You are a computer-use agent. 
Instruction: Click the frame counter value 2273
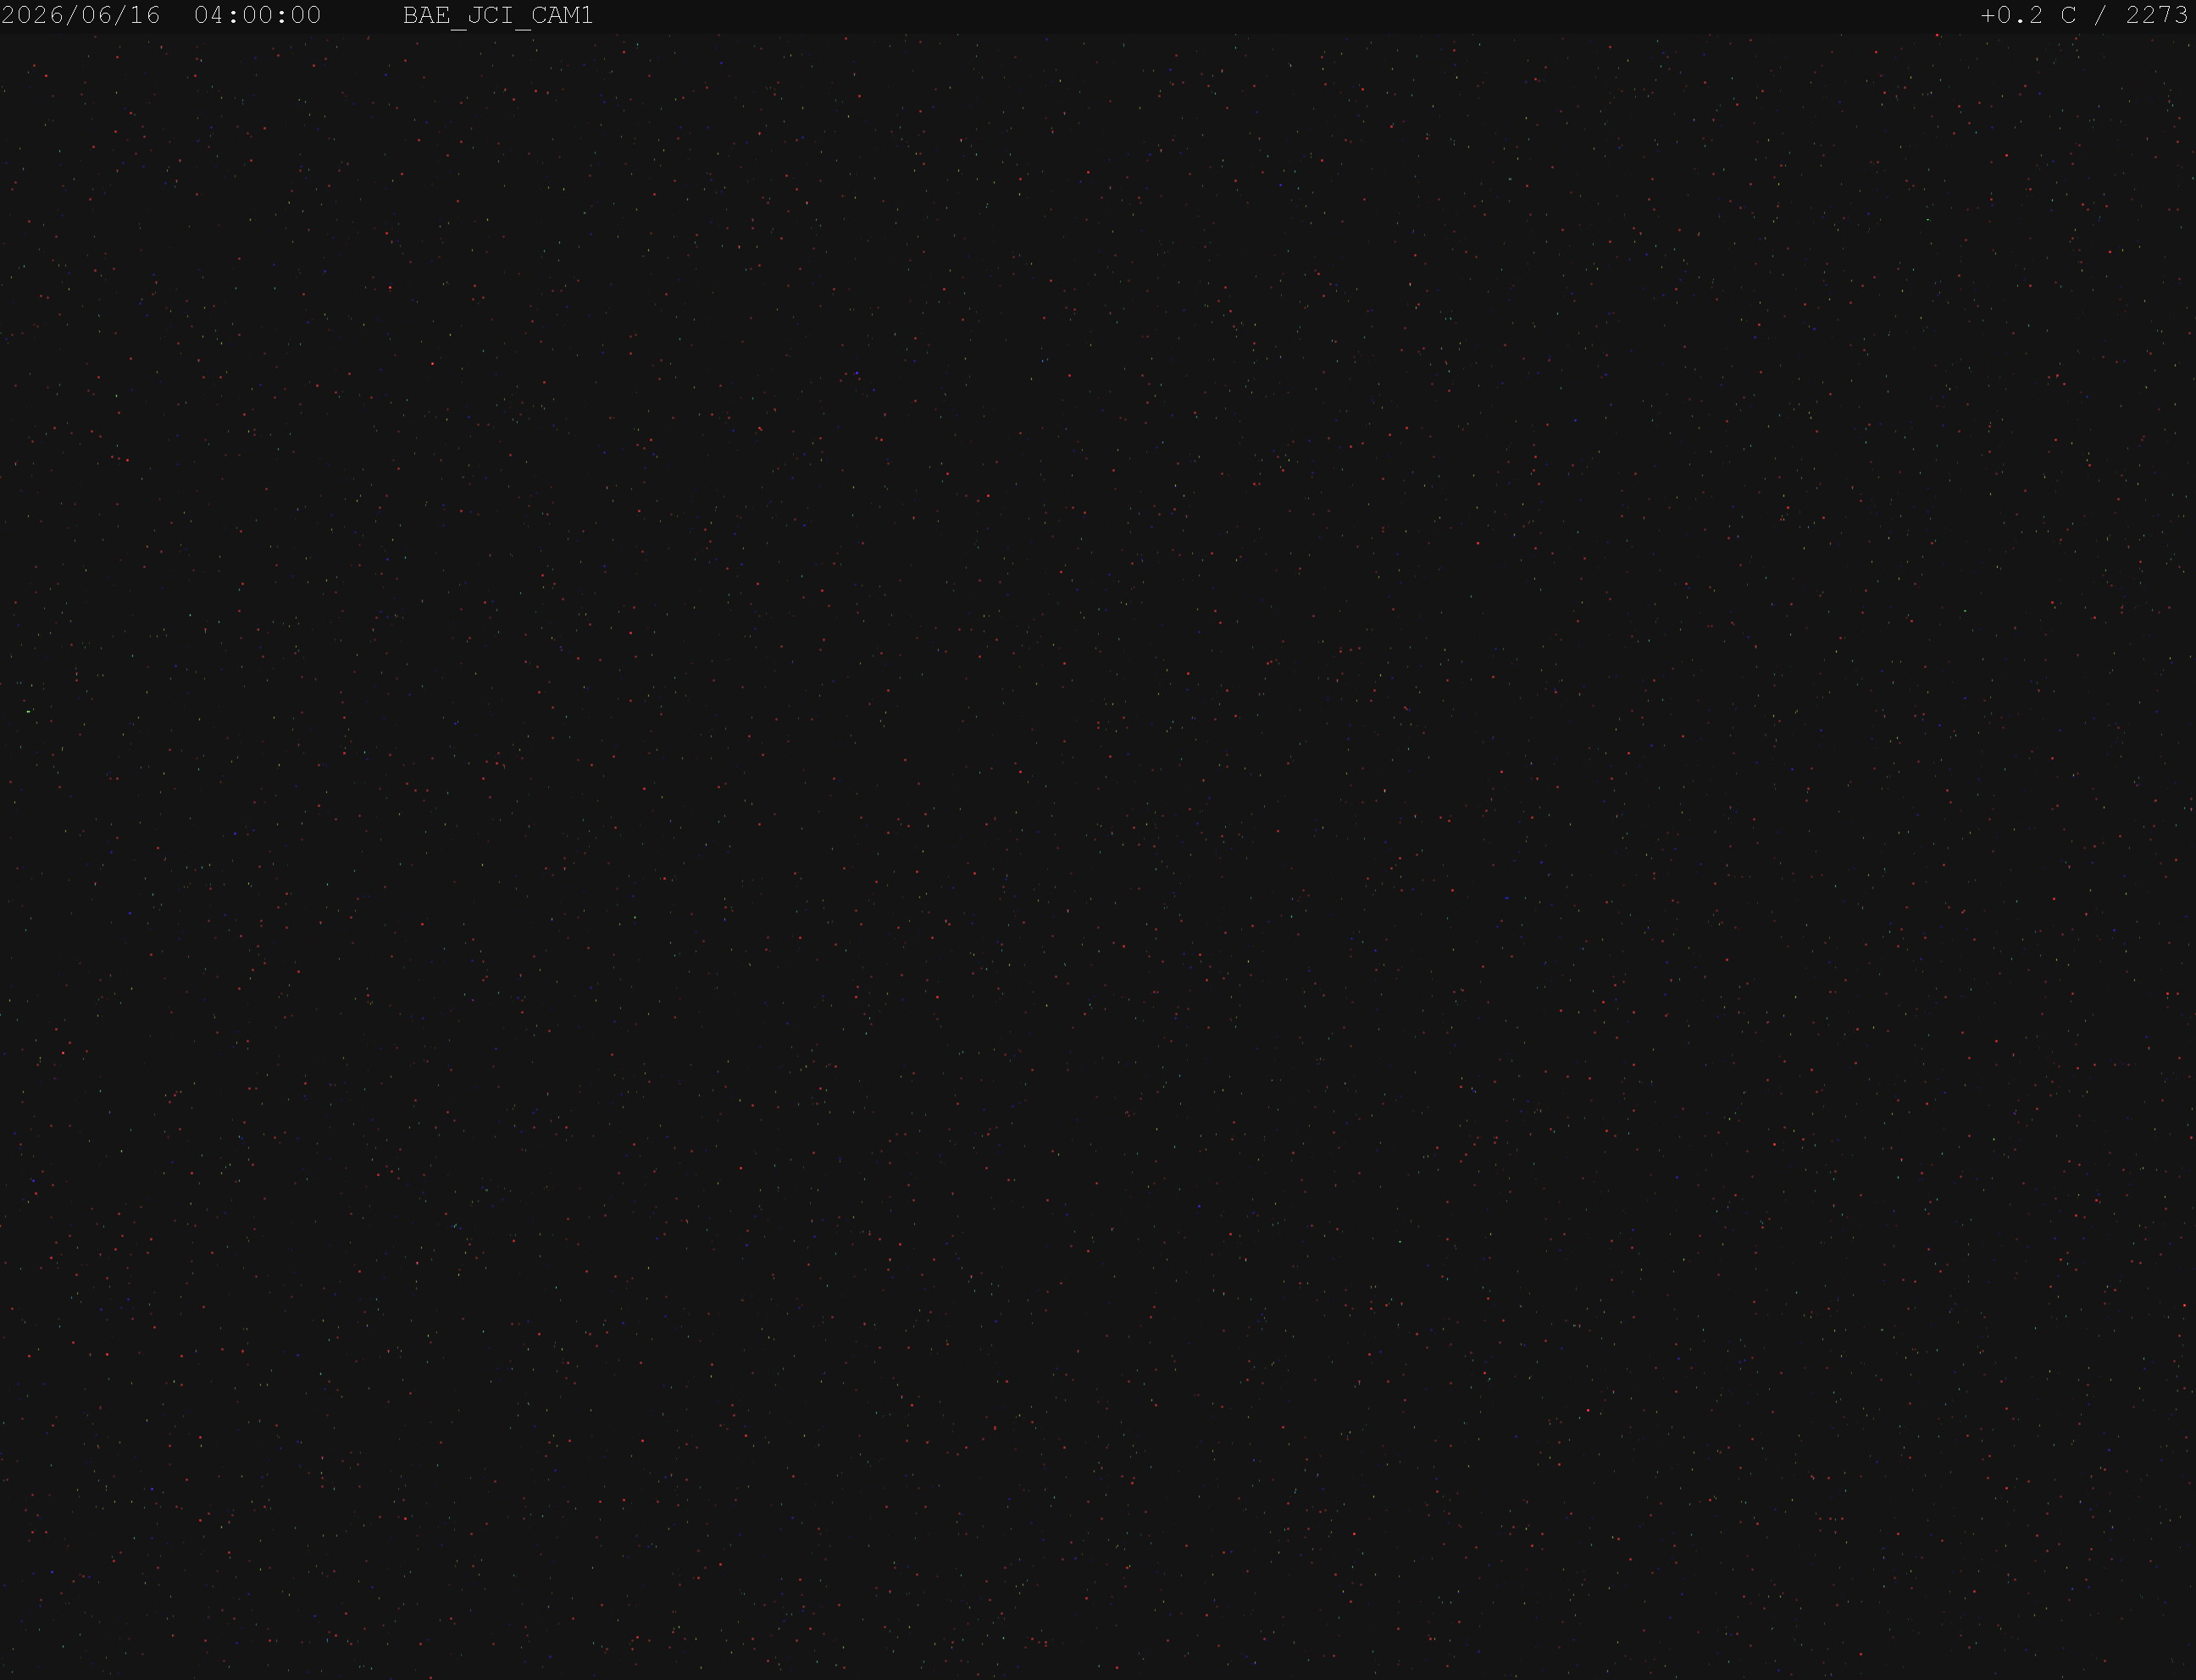(x=2157, y=16)
